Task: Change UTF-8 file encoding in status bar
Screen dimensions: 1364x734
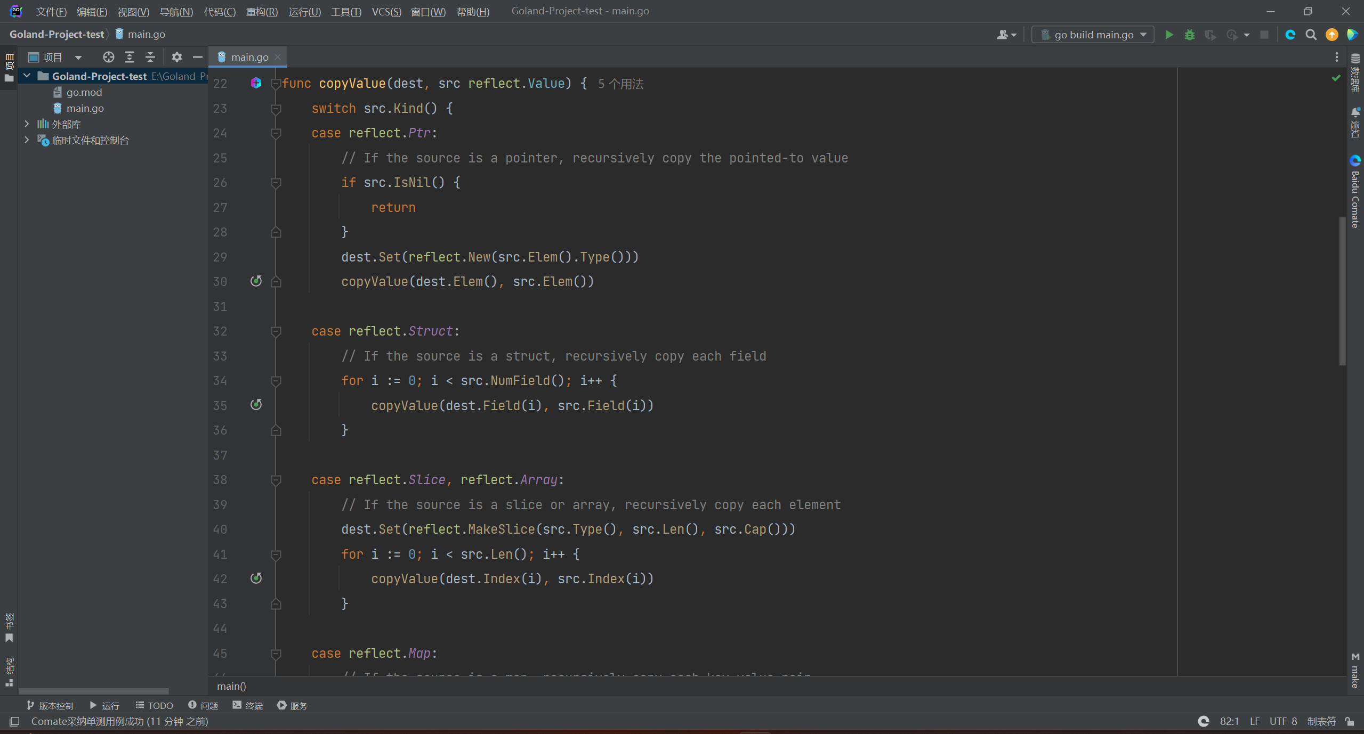Action: [x=1283, y=721]
